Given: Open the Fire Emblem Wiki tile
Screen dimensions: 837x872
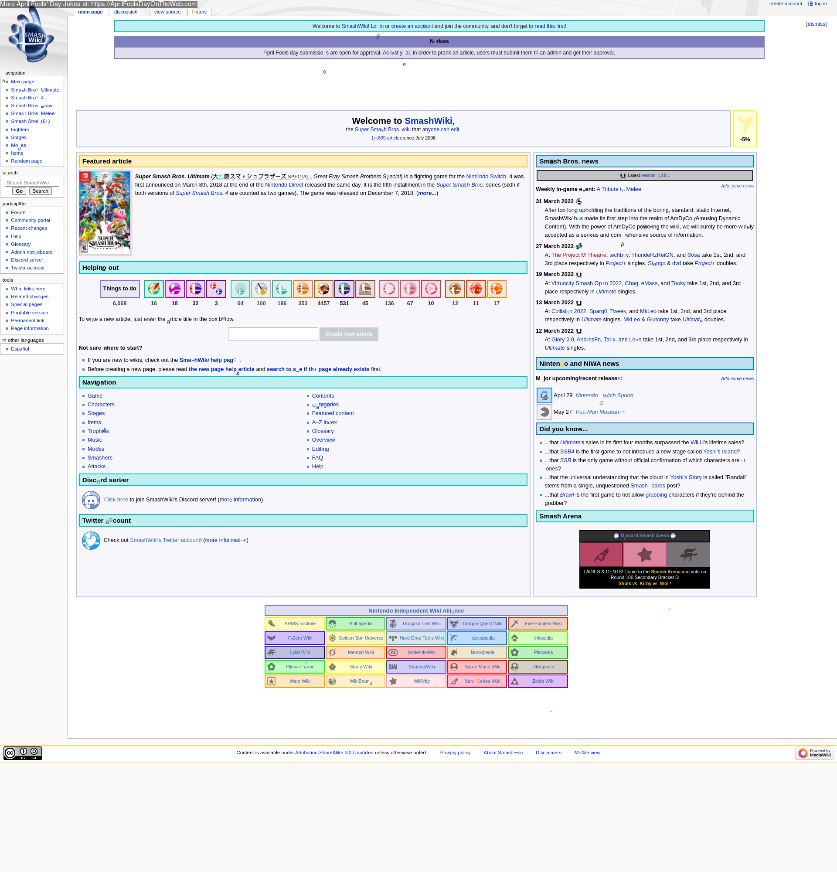Looking at the screenshot, I should coord(538,624).
